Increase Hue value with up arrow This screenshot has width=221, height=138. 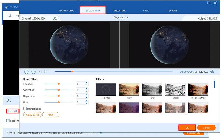[87, 101]
